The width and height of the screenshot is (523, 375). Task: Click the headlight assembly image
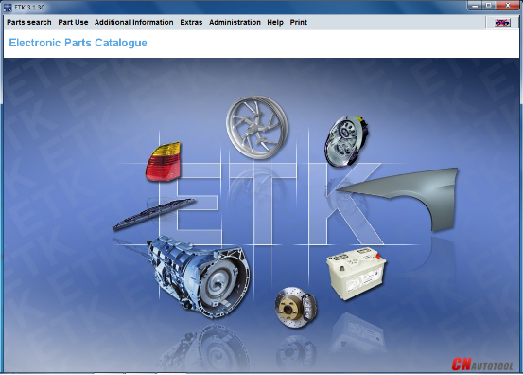[x=346, y=140]
